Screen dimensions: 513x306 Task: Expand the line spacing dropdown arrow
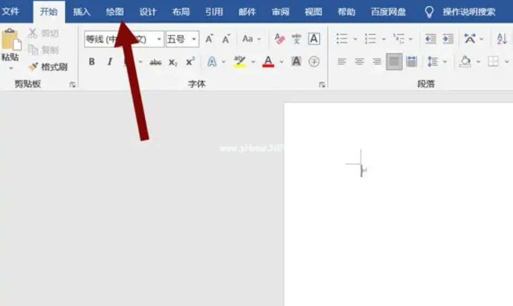coord(445,62)
